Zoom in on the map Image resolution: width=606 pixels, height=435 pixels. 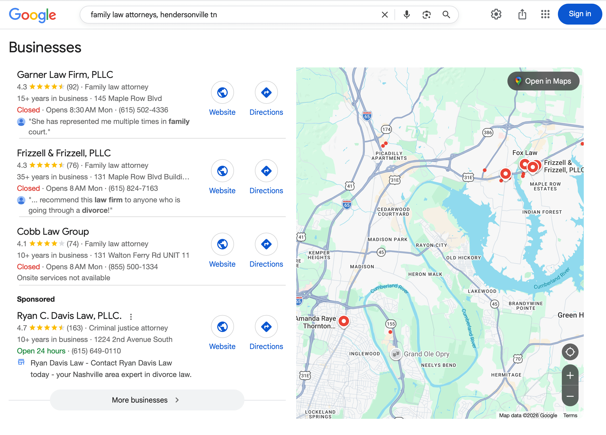[x=570, y=375]
